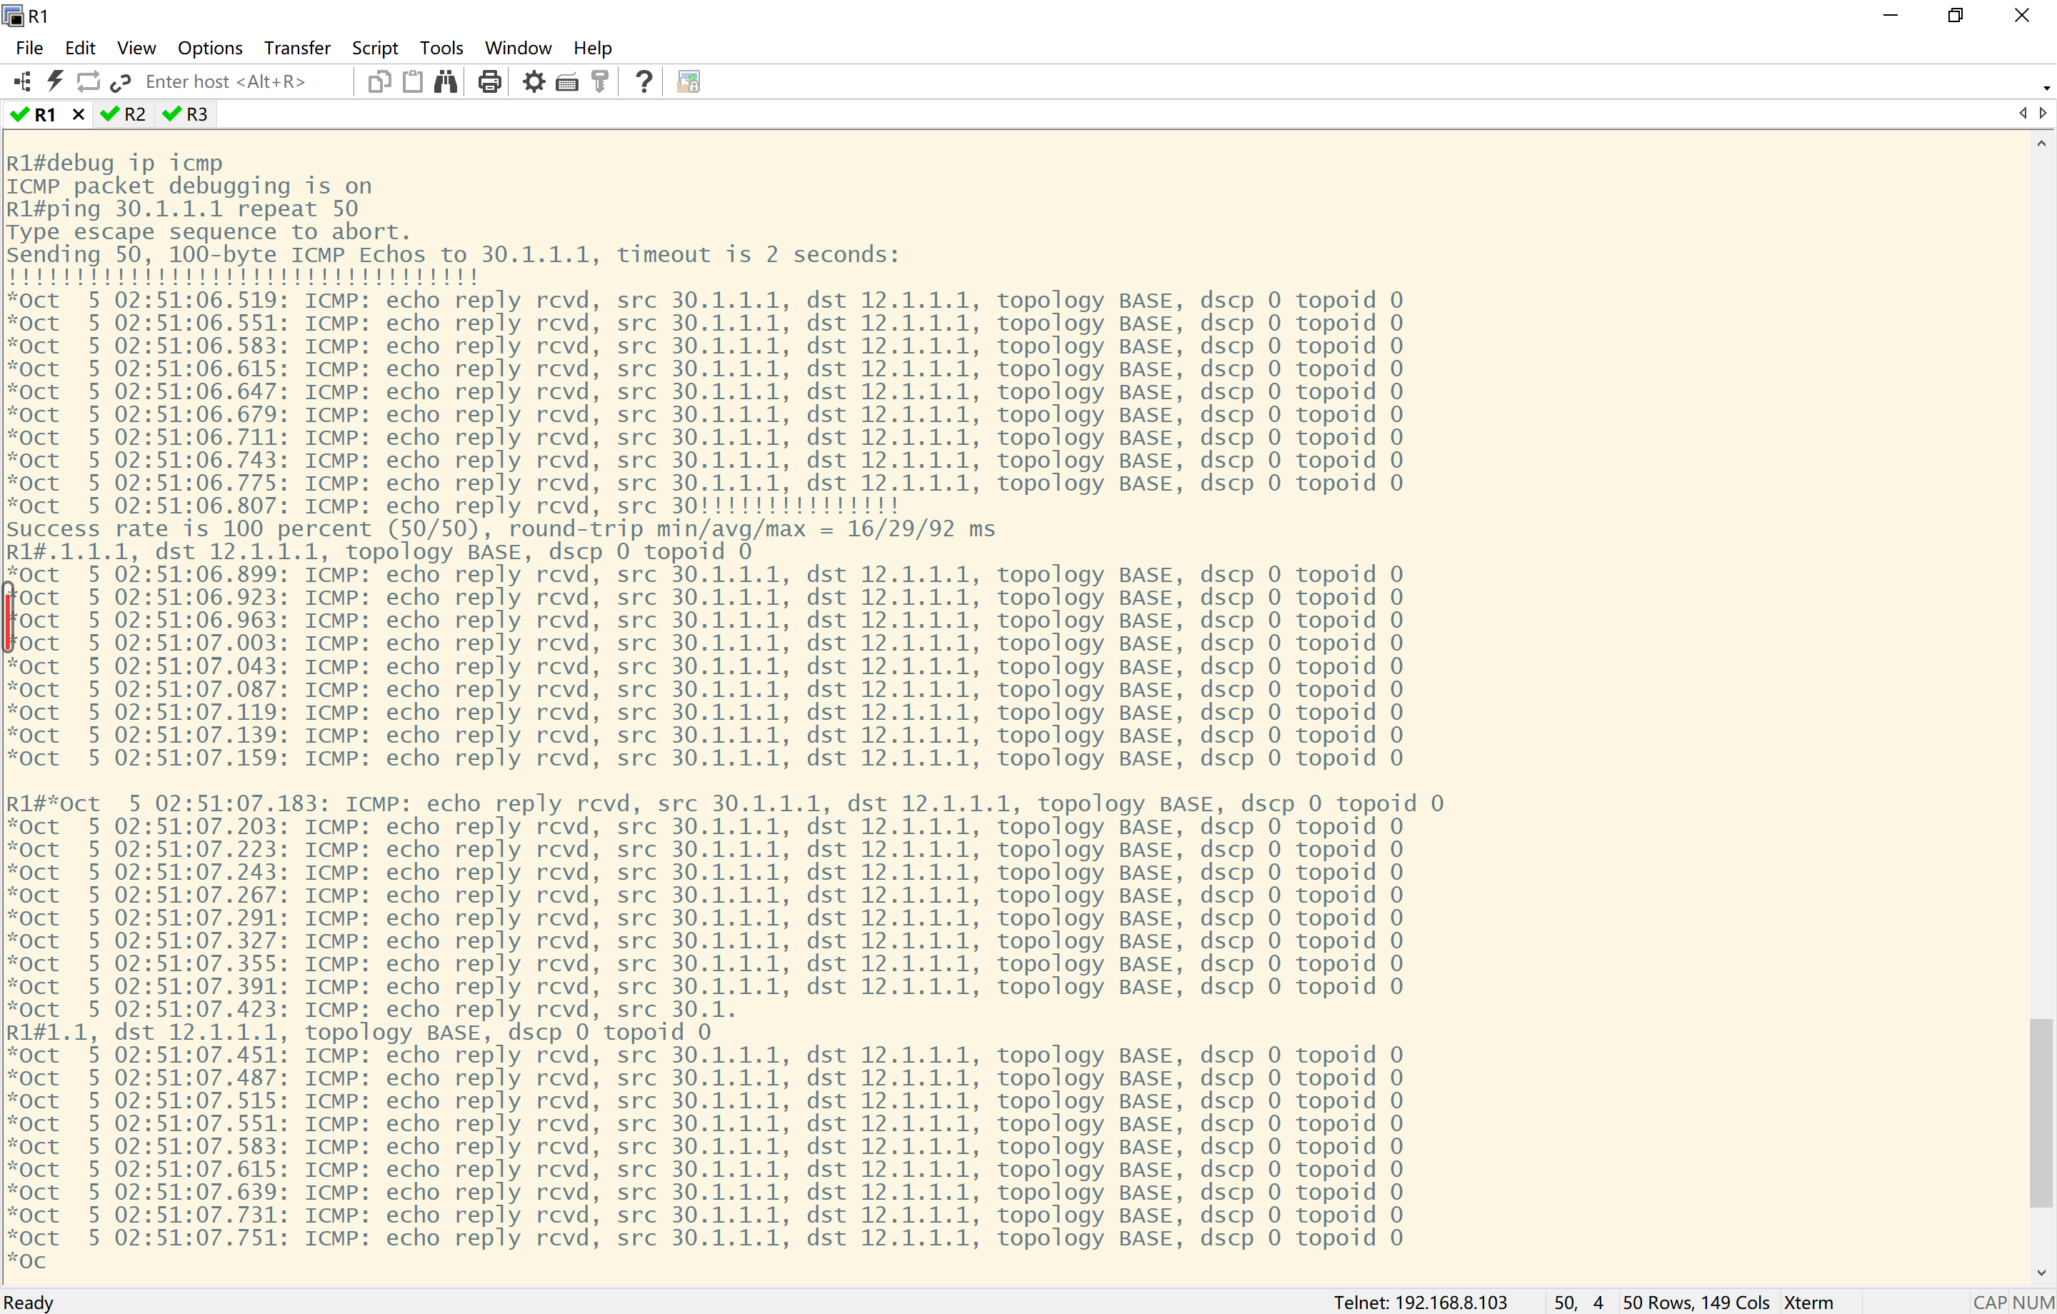Click the 'Type escape sequence to abort.' line
The width and height of the screenshot is (2057, 1314).
(x=209, y=231)
